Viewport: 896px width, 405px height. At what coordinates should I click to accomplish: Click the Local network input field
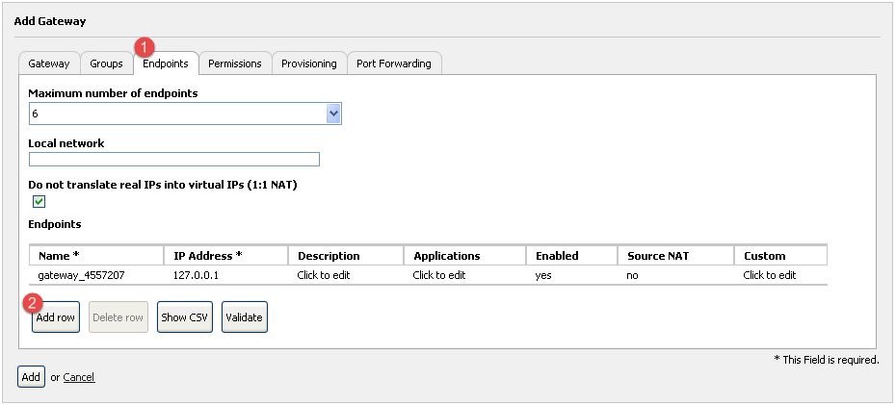tap(174, 159)
